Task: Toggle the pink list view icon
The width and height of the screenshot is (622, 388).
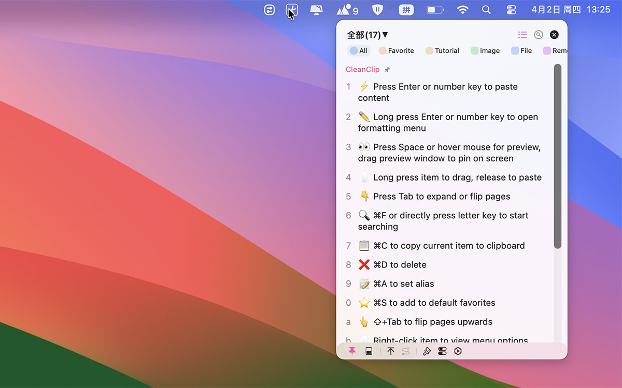Action: [522, 35]
